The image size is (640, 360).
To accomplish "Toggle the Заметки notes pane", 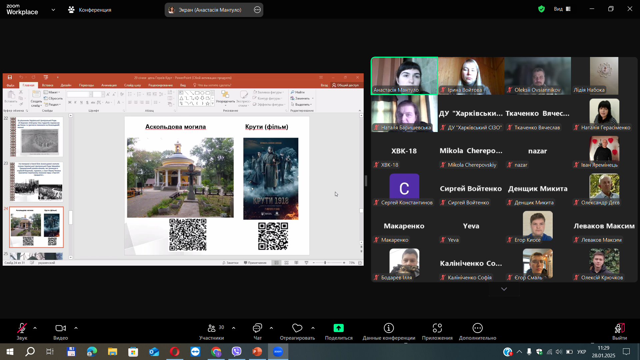I will [230, 263].
